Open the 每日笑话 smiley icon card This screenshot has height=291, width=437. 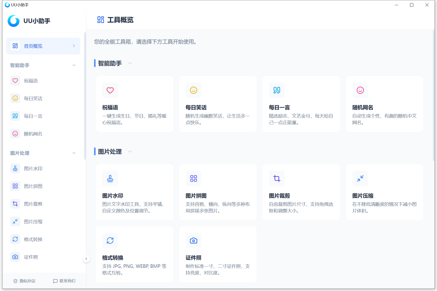click(x=194, y=90)
